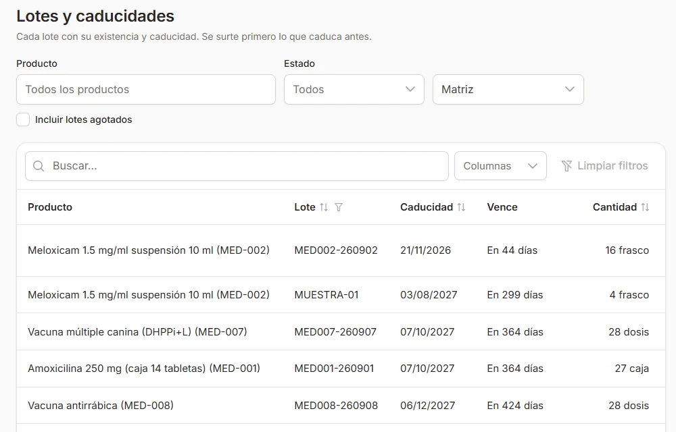This screenshot has height=432, width=676.
Task: Click Meloxicam product in MED002-260902 row
Action: [x=149, y=250]
